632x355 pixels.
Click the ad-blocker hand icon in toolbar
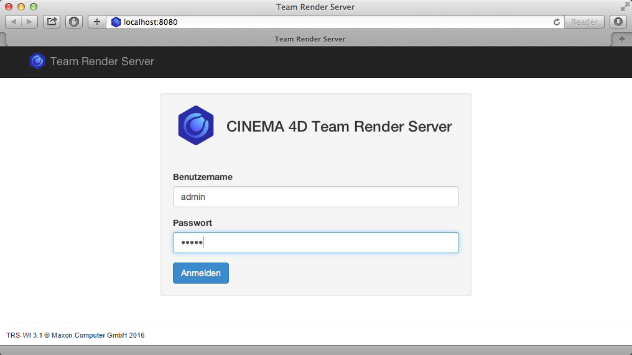pos(74,22)
